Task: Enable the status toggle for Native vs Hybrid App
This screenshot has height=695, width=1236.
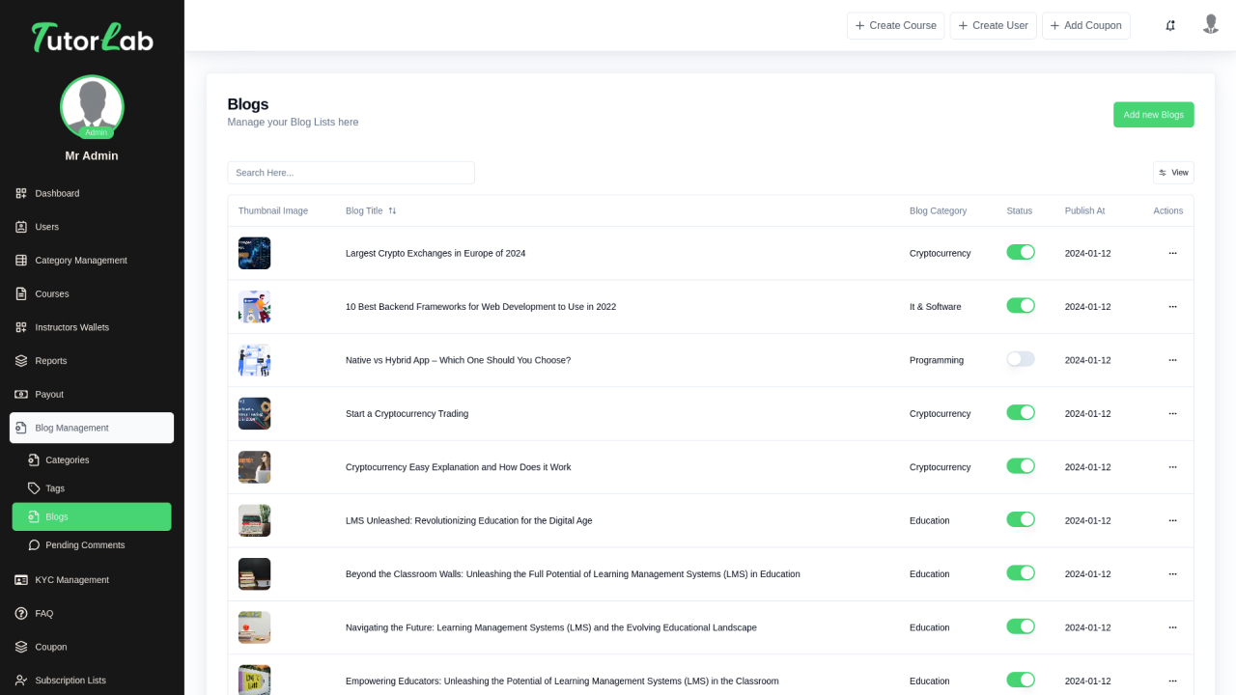Action: click(1021, 358)
